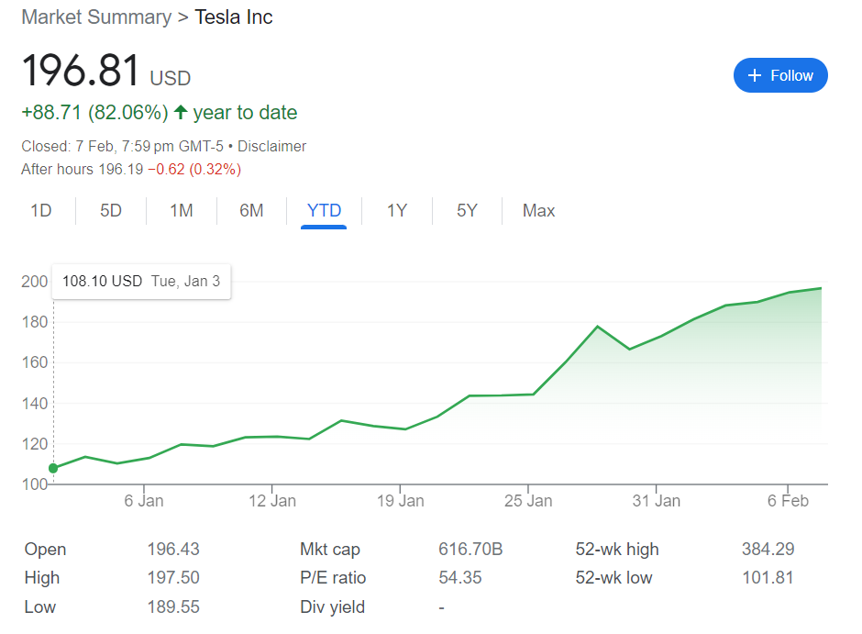Switch to 5Y time range
The height and width of the screenshot is (634, 862).
467,211
